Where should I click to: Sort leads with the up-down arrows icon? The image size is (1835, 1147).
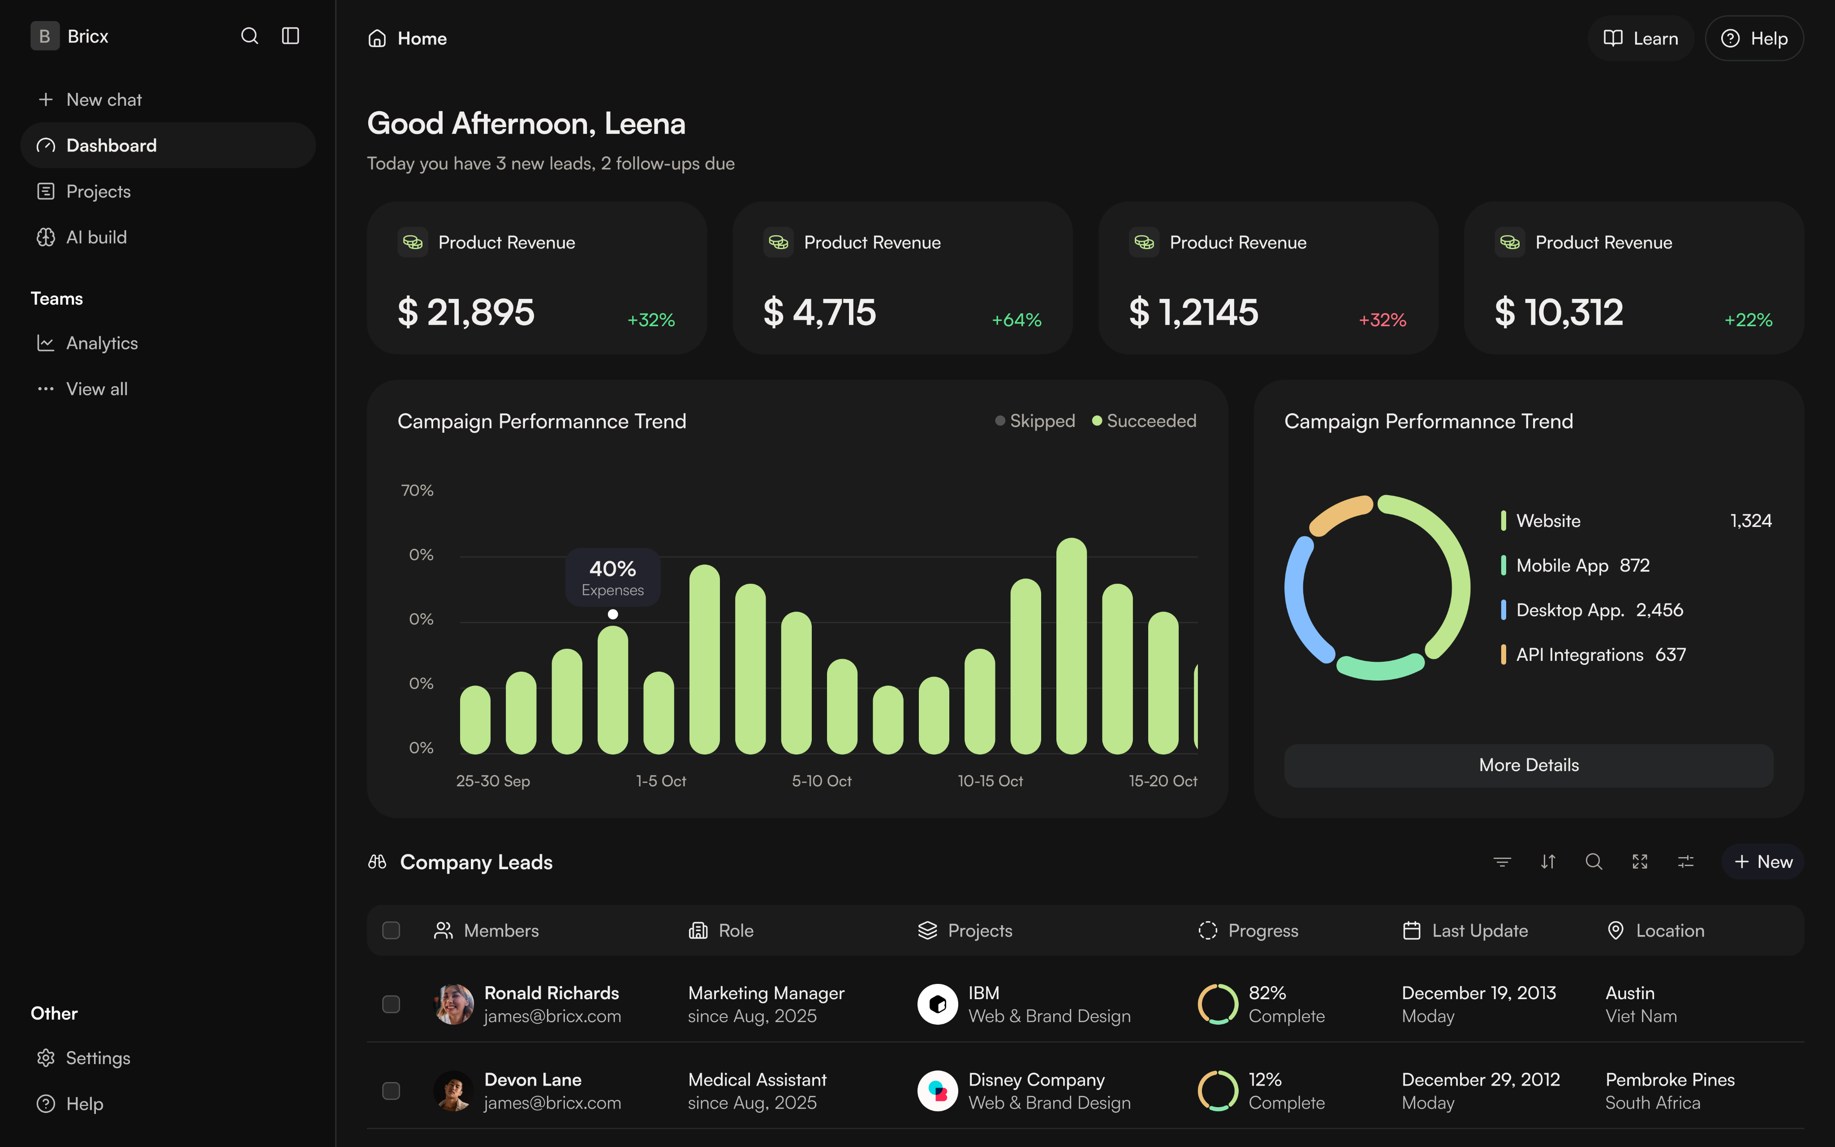pyautogui.click(x=1548, y=862)
